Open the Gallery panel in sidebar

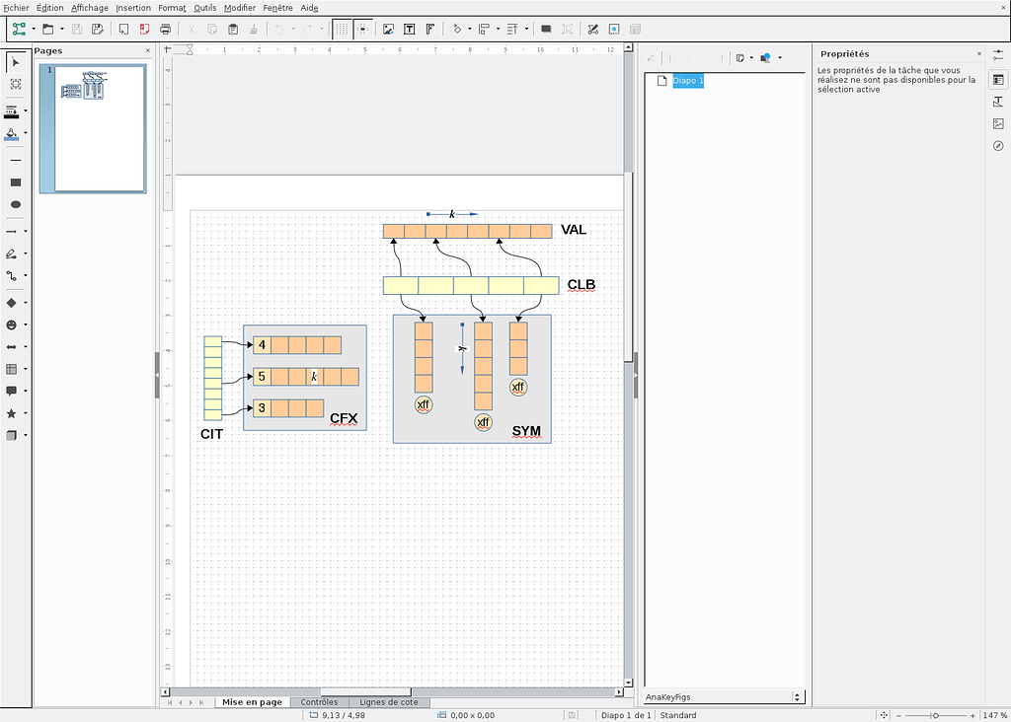(x=998, y=124)
